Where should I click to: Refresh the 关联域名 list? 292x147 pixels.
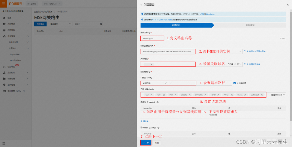[x=244, y=64]
